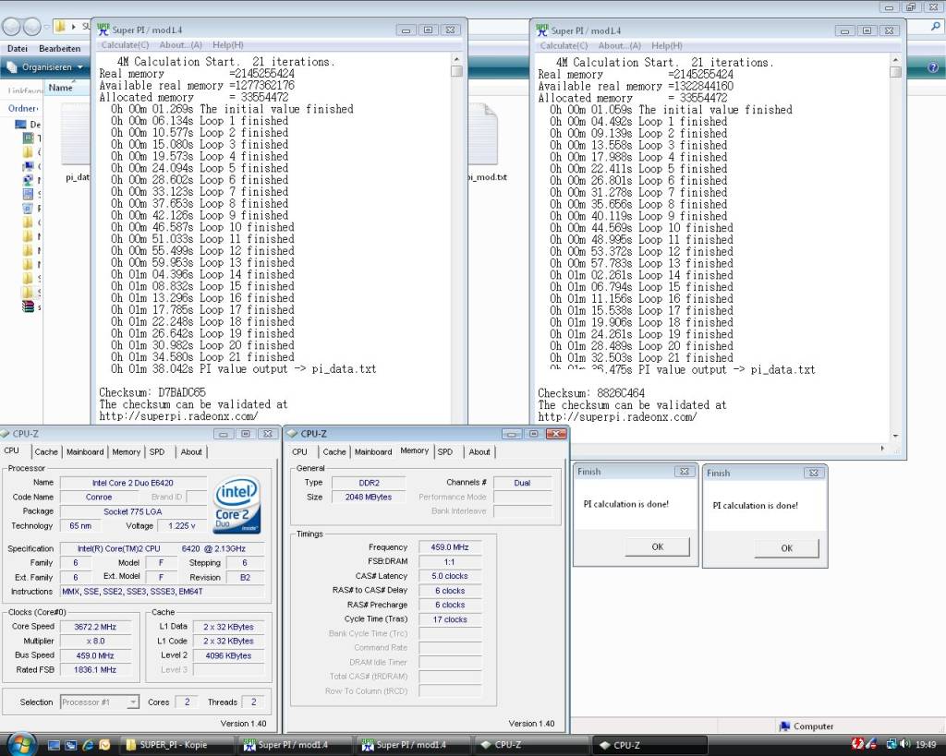Activate first Super PI / mod1.4 taskbar button
This screenshot has width=946, height=756.
point(295,745)
